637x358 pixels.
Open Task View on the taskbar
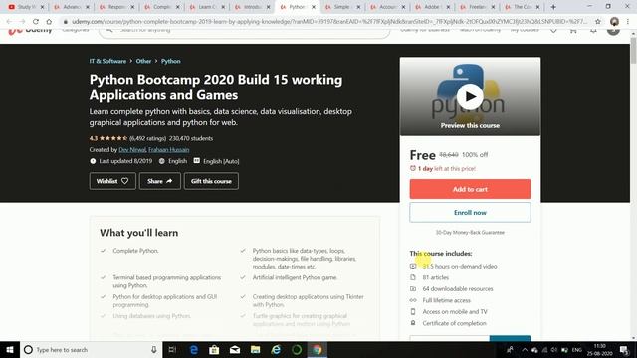172,349
